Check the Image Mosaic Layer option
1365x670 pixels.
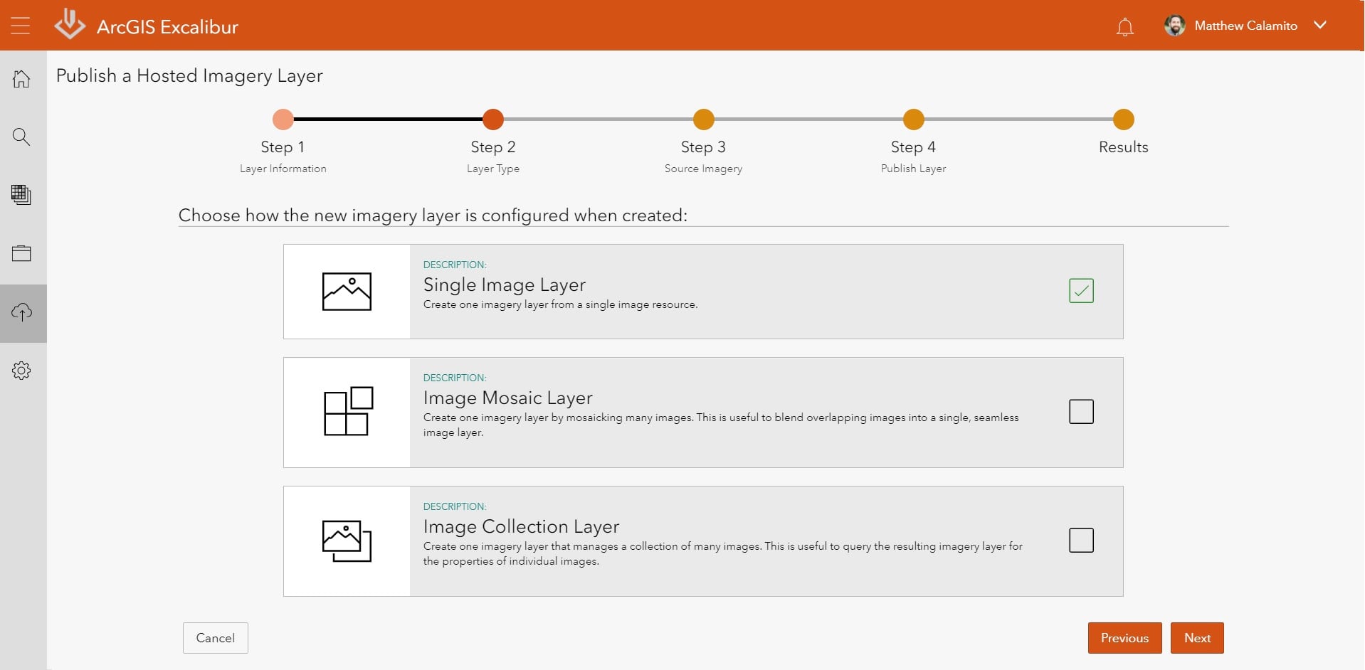[1080, 411]
